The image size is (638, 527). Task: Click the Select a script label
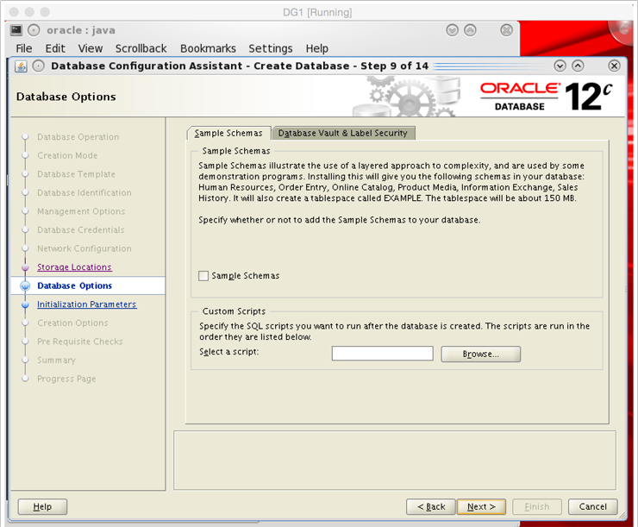coord(228,352)
